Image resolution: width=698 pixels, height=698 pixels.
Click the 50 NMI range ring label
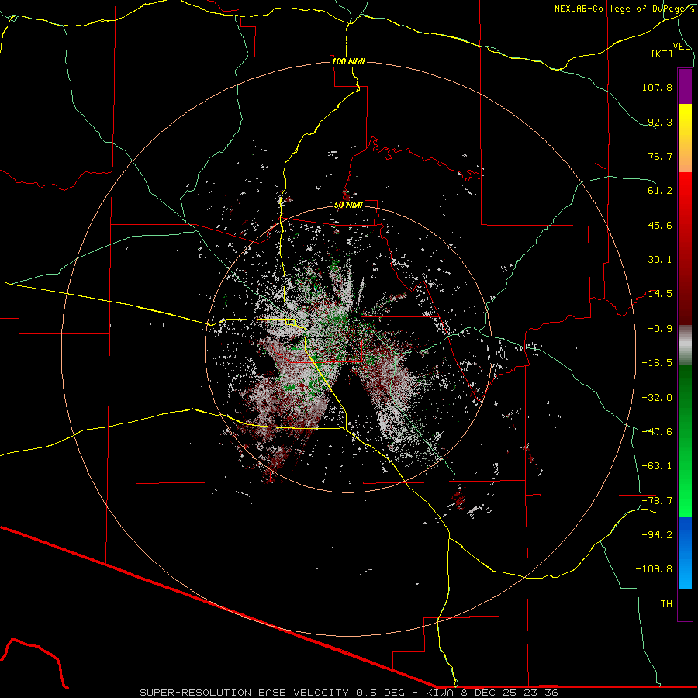click(x=348, y=206)
